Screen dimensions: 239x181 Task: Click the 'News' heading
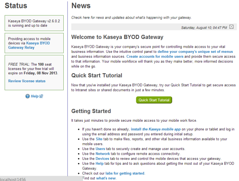(x=81, y=6)
